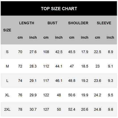
Task: Click the 108 cm bust value
Action: [46, 52]
